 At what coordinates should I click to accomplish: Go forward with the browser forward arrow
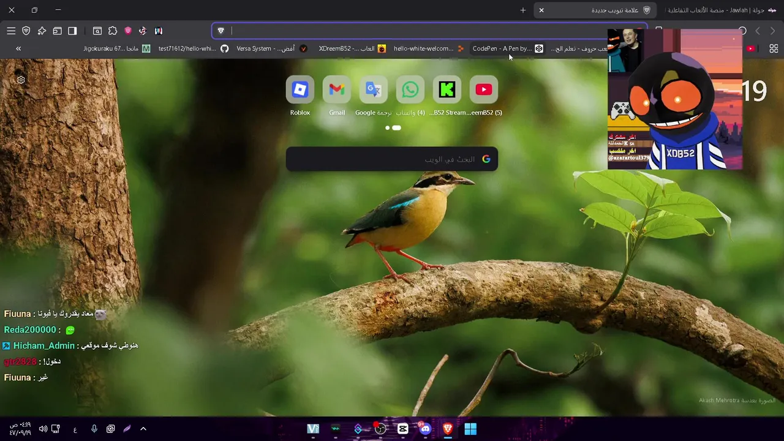(758, 31)
